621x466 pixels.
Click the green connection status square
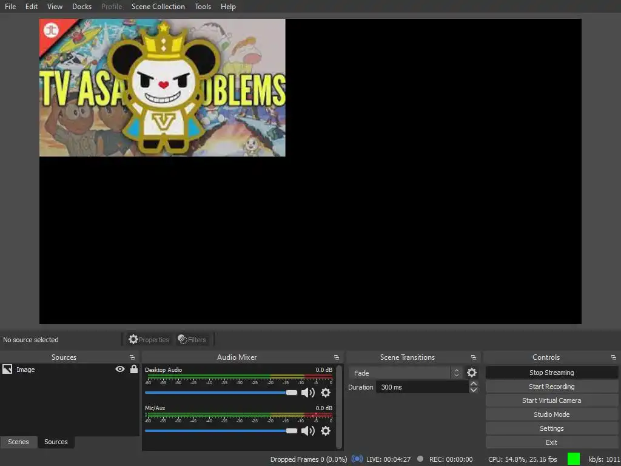pos(574,459)
